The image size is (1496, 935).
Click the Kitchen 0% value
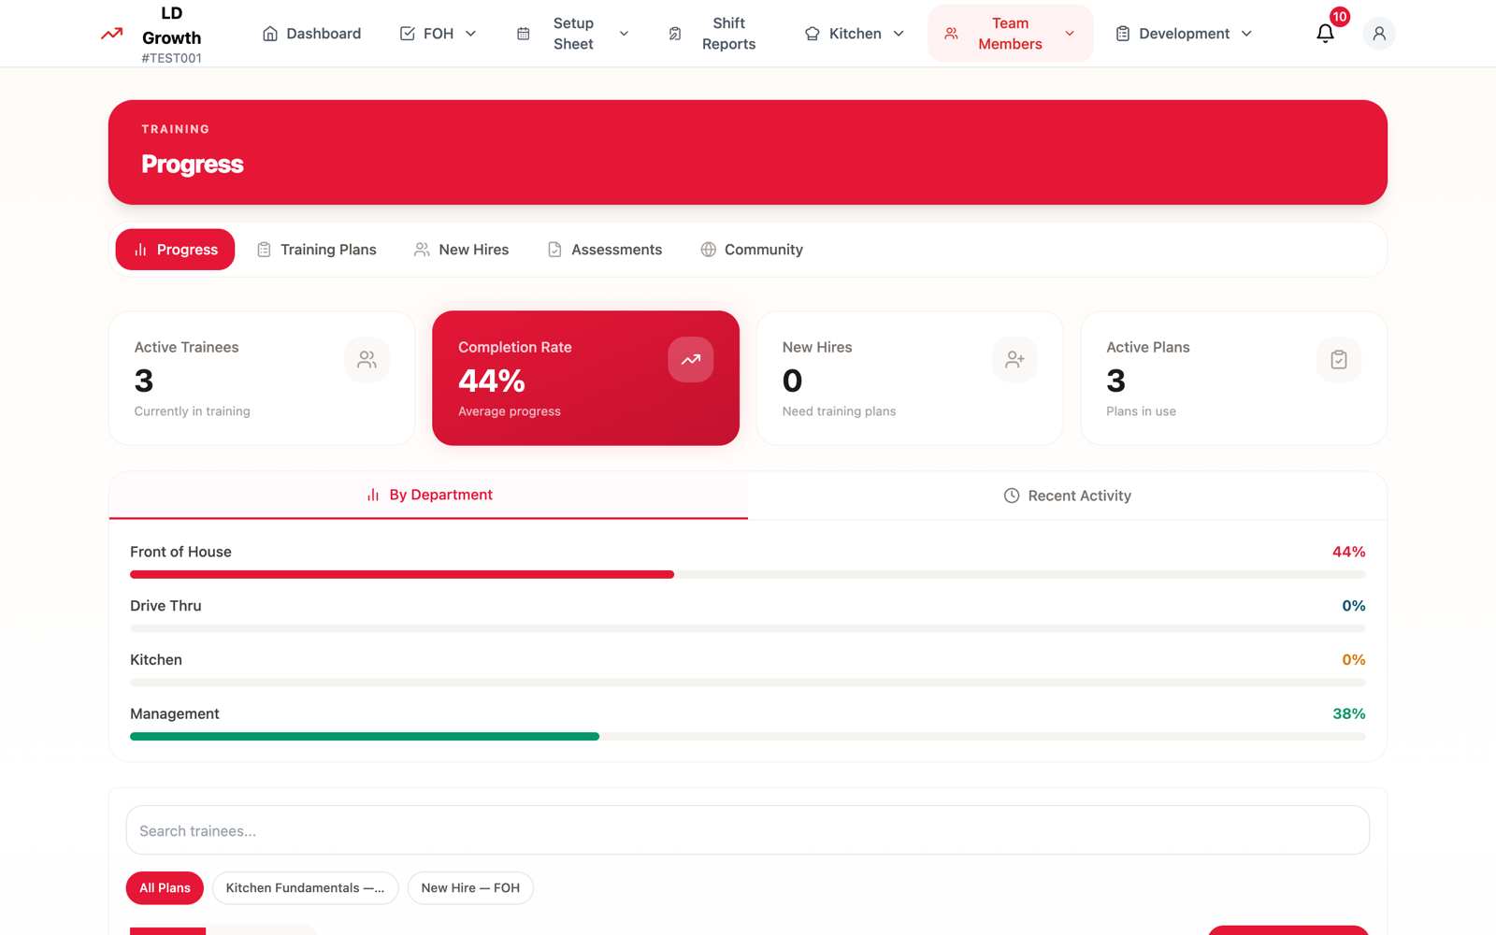pos(1353,660)
